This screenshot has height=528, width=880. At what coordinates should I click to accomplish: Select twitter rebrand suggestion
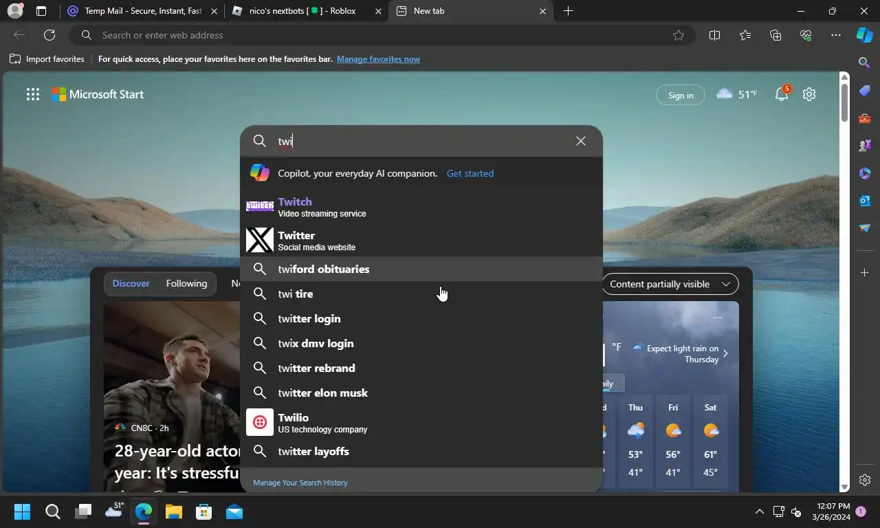421,368
